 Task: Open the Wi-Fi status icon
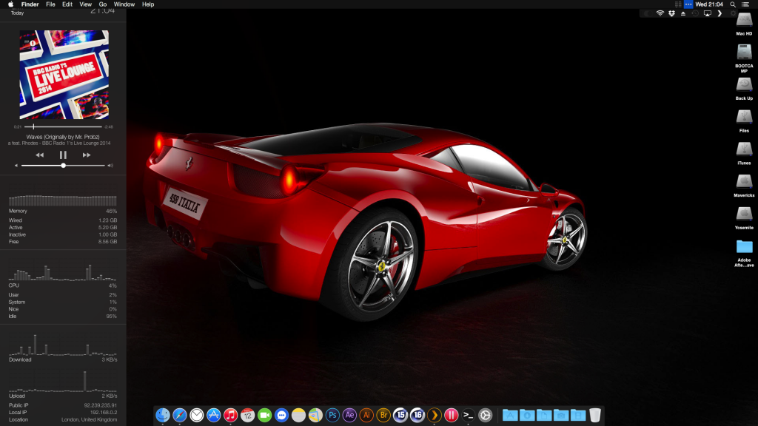pos(660,13)
